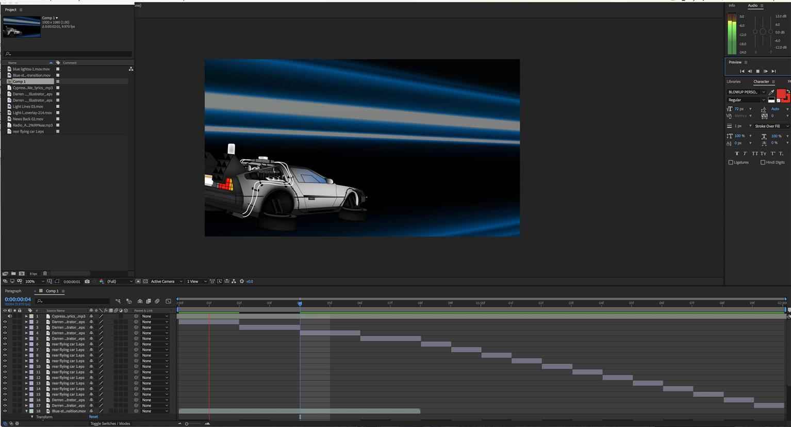Screen dimensions: 791x427
Task: Take a snapshot with the camera icon
Action: tap(87, 282)
